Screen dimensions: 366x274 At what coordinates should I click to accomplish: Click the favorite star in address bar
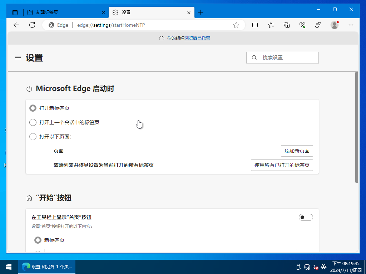coord(236,25)
